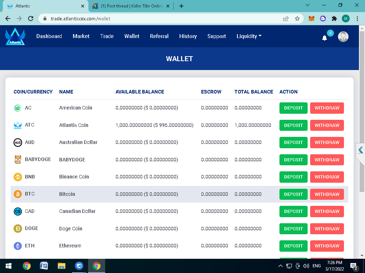This screenshot has height=273, width=365.
Task: Open Windows Start menu
Action: (x=9, y=266)
